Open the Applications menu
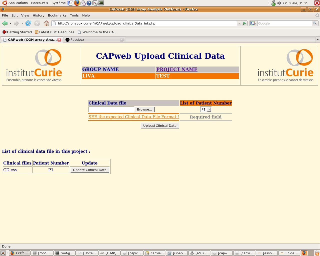The height and width of the screenshot is (256, 320). coord(18,3)
